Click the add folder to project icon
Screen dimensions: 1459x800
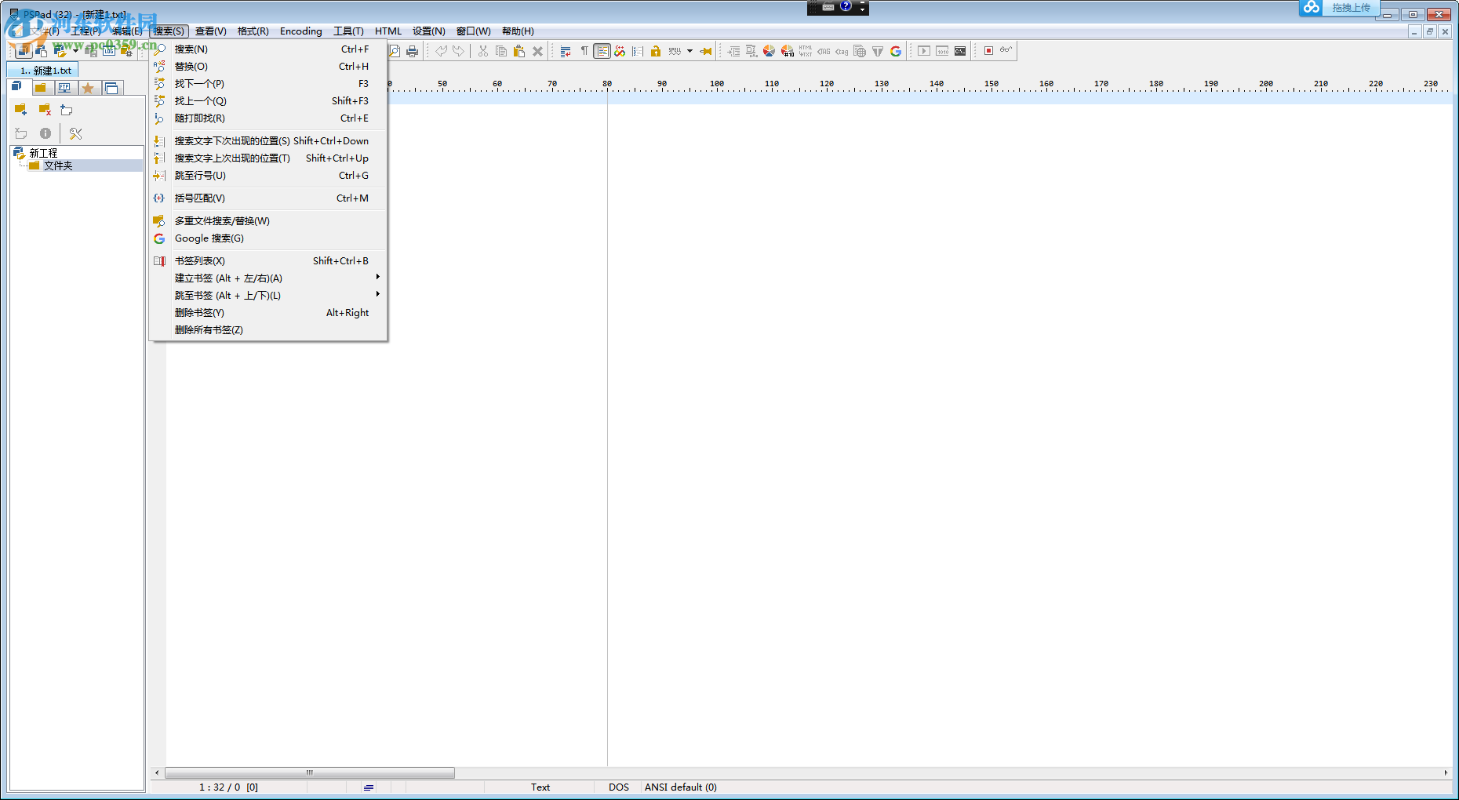pyautogui.click(x=21, y=110)
